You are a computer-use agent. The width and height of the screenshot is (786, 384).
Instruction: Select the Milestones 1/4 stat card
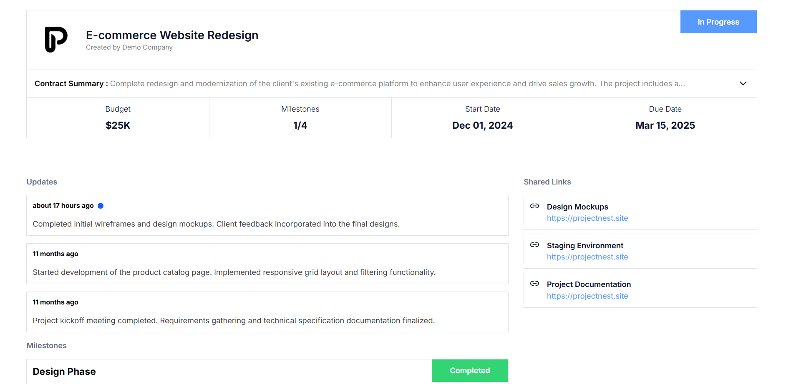(300, 118)
